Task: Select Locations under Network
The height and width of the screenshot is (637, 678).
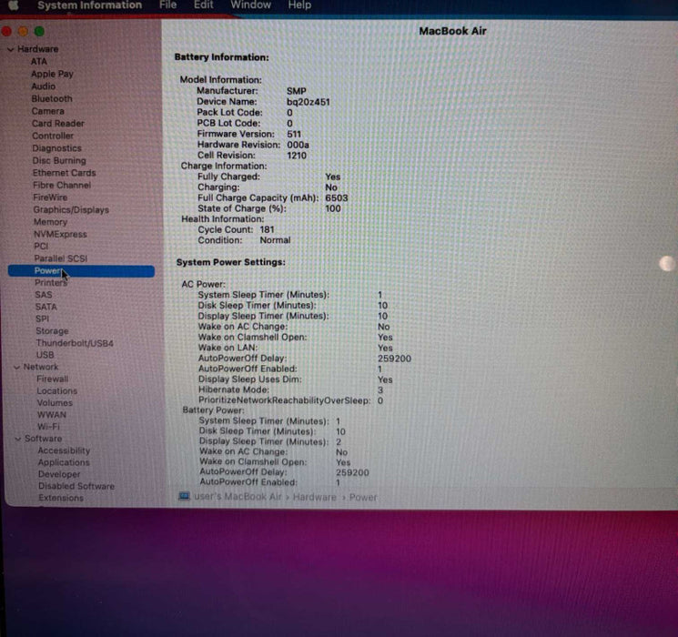Action: (x=56, y=391)
